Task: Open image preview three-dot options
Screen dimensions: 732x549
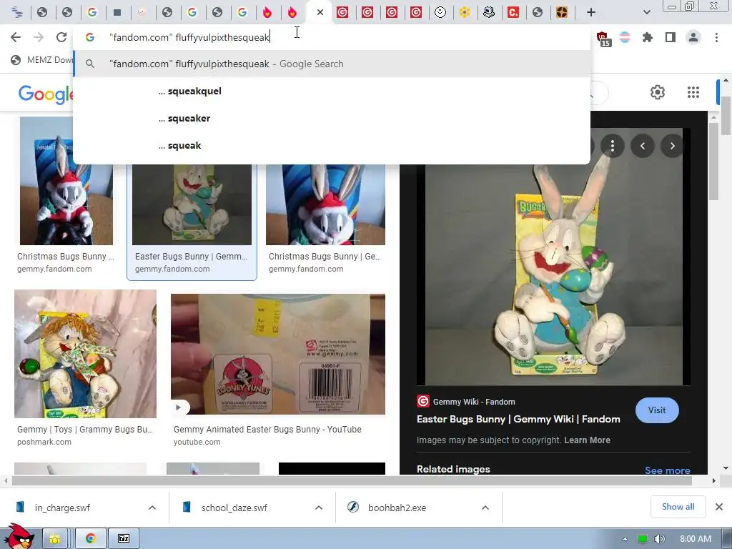Action: click(x=613, y=146)
